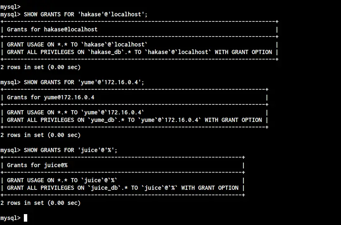Image resolution: width=341 pixels, height=225 pixels.
Task: Click the yume_db ALL PRIVILEGES grant line
Action: [x=134, y=120]
